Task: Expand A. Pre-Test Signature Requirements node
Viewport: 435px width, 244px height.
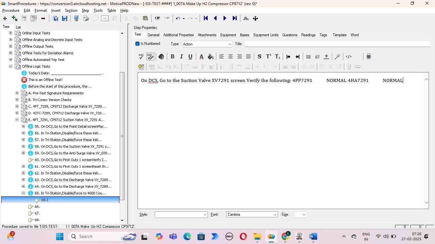Action: (x=17, y=93)
